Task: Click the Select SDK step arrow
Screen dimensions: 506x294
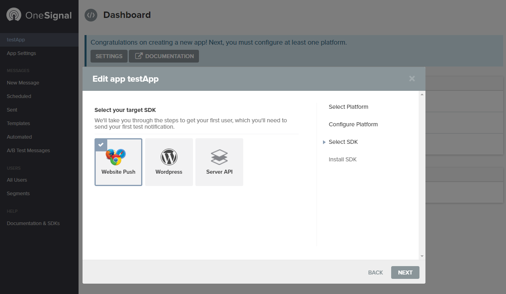Action: (324, 142)
